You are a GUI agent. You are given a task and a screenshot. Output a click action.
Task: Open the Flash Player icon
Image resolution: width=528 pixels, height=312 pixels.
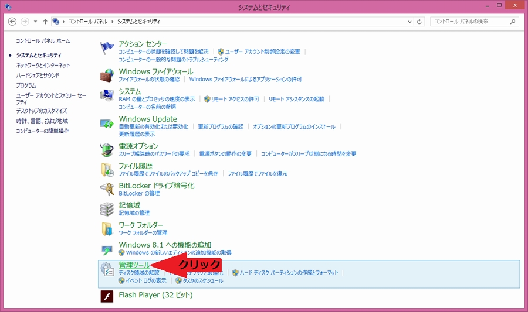click(x=107, y=296)
